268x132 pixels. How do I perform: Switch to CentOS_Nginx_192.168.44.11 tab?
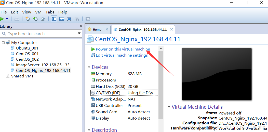pos(143,30)
